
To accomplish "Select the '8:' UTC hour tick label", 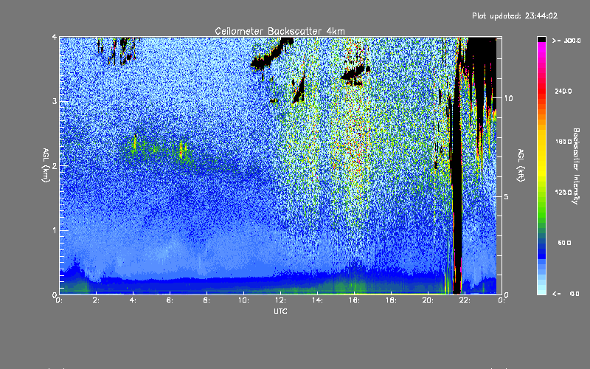I will click(x=206, y=300).
